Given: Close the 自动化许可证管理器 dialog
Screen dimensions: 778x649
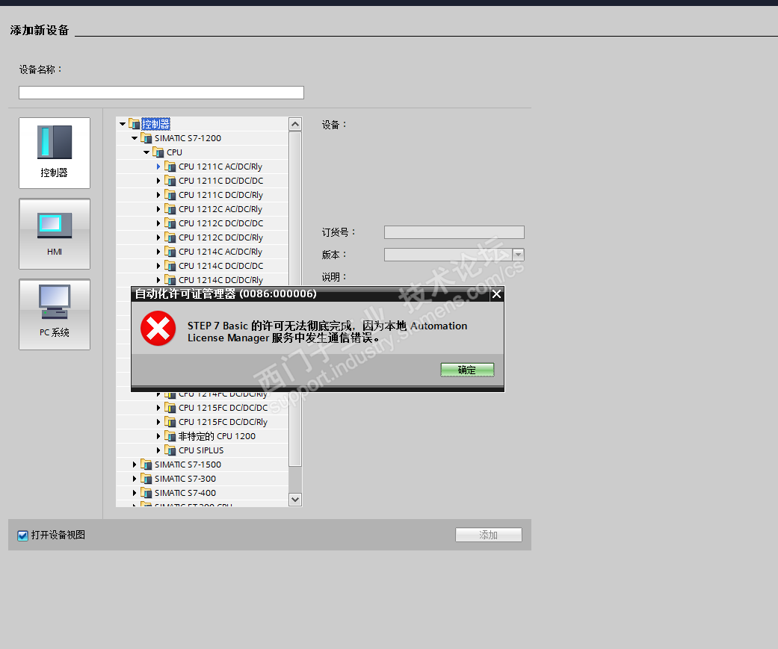Looking at the screenshot, I should pyautogui.click(x=496, y=294).
